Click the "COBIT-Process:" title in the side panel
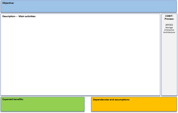 point(169,17)
